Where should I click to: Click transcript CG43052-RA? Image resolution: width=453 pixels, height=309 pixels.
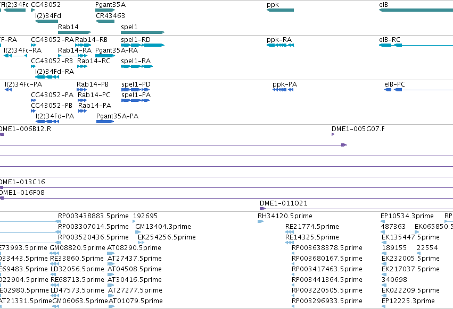coord(34,45)
